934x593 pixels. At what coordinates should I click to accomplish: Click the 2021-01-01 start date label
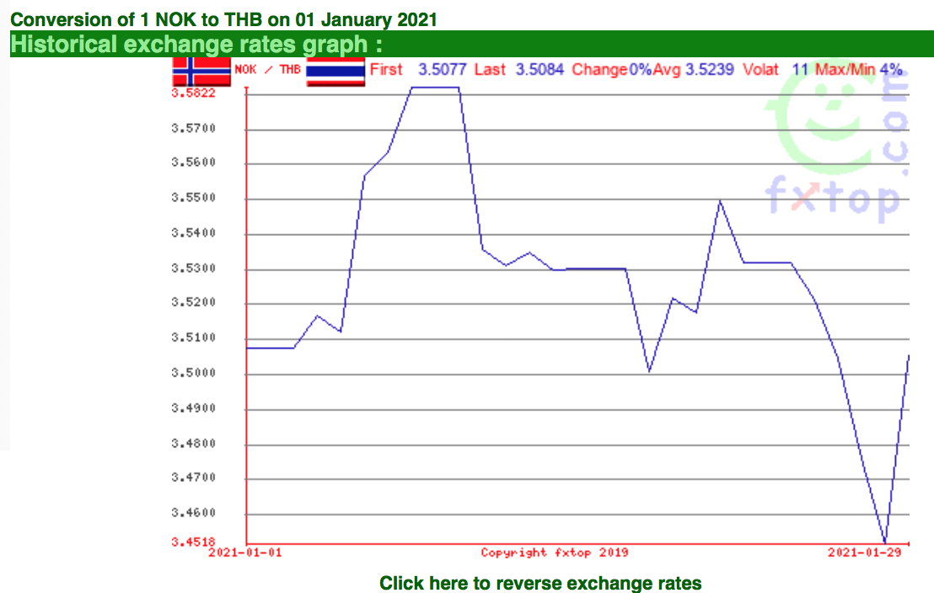pos(246,553)
